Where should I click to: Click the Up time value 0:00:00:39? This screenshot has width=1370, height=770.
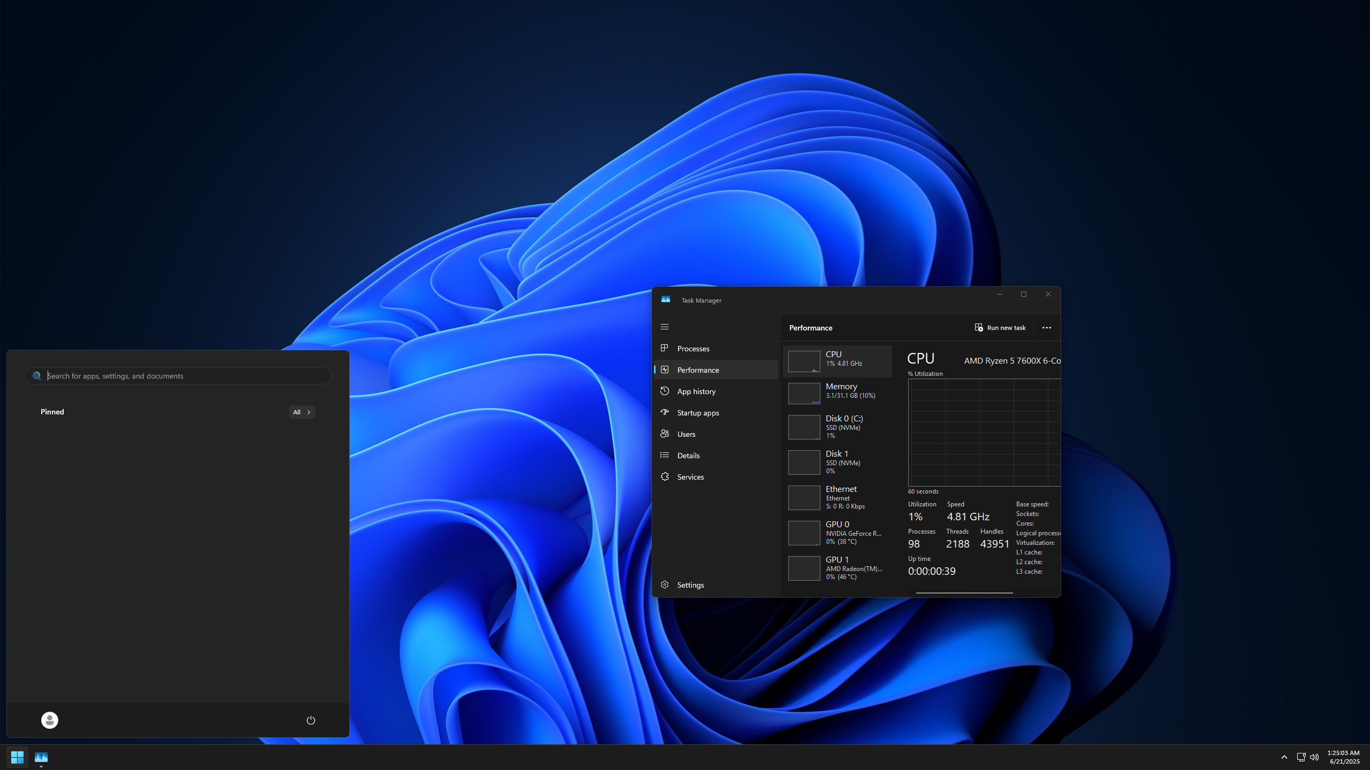(x=932, y=571)
